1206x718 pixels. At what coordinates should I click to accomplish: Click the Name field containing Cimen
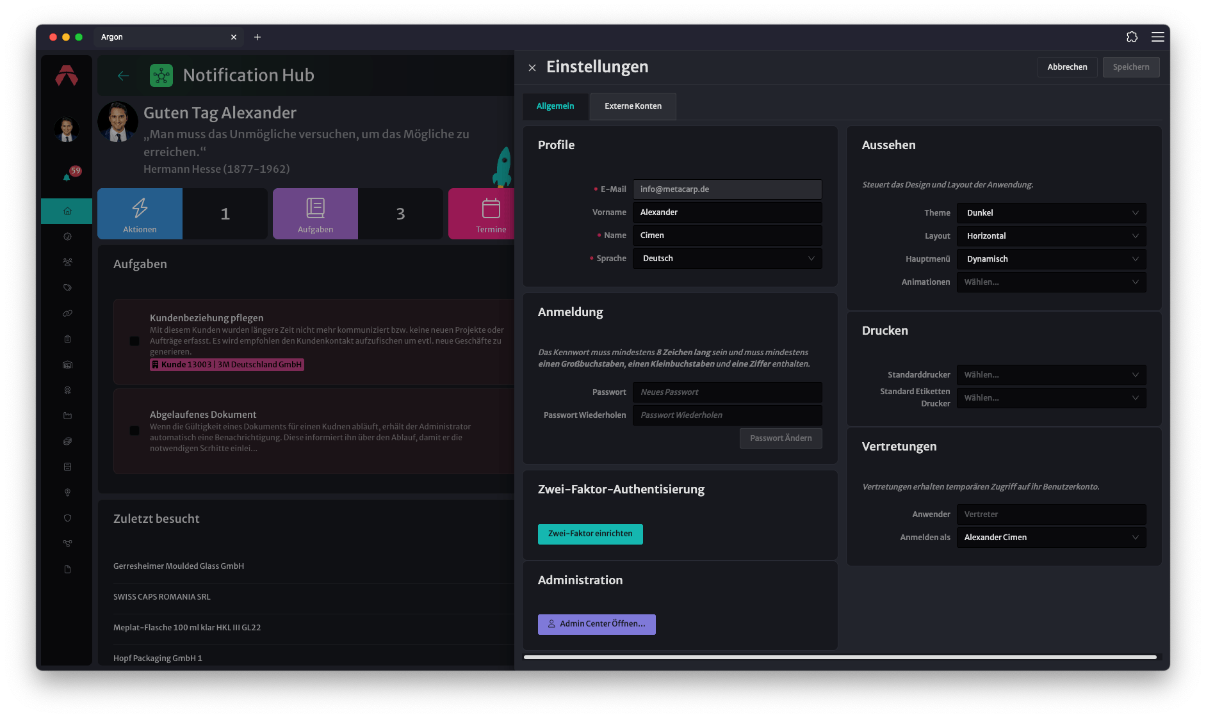[728, 235]
